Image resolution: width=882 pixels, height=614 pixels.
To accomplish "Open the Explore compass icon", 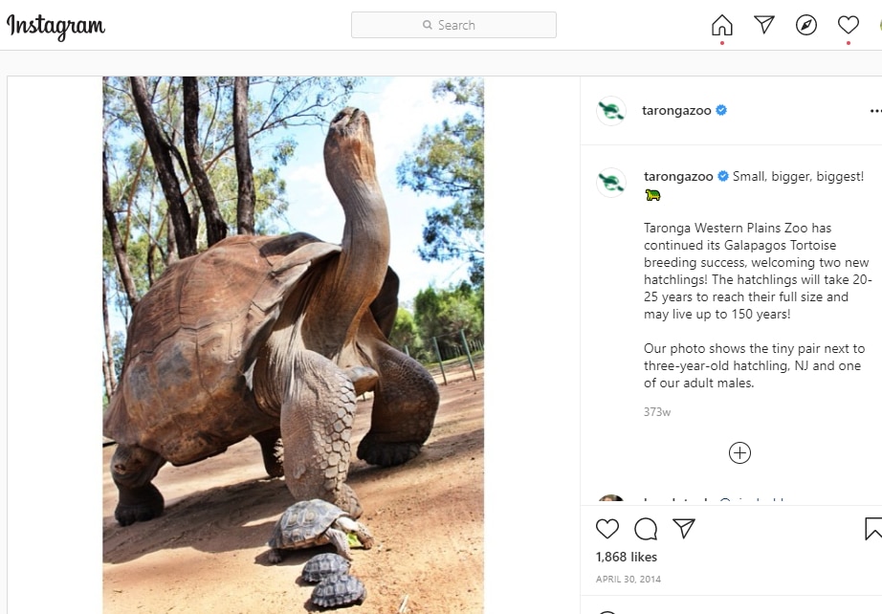I will click(x=806, y=25).
